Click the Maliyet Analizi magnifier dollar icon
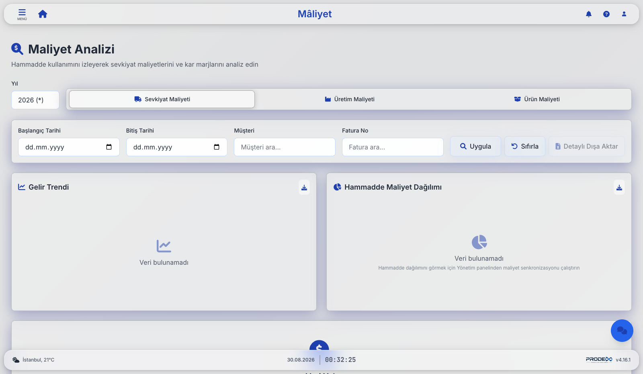 tap(17, 49)
